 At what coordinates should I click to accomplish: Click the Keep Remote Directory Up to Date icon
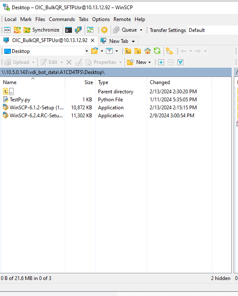coord(90,30)
